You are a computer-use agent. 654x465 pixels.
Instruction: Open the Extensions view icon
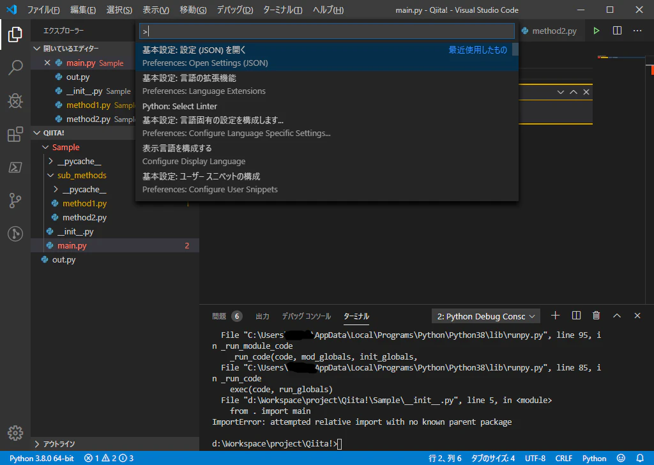tap(15, 134)
